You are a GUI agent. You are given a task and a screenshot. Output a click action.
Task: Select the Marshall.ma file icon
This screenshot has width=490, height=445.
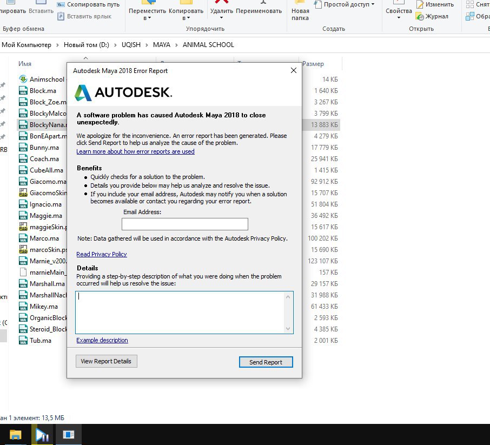pyautogui.click(x=23, y=284)
